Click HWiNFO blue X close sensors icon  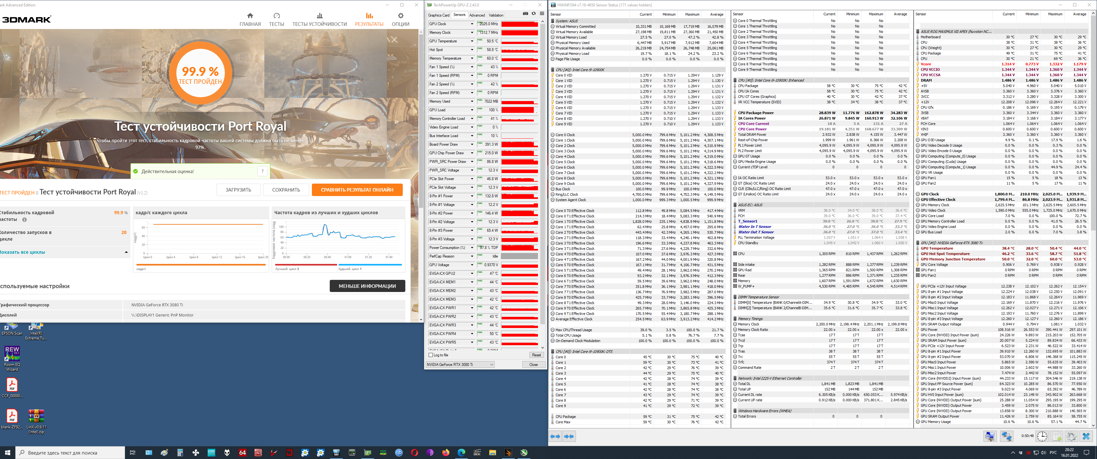pos(1086,436)
